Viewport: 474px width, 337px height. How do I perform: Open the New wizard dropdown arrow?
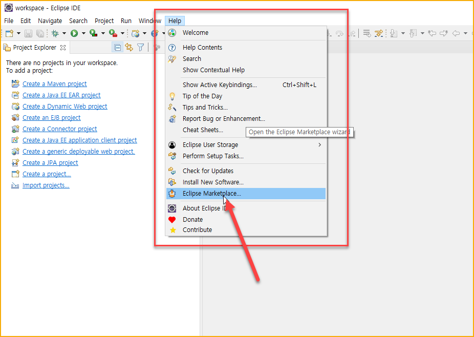tap(18, 33)
